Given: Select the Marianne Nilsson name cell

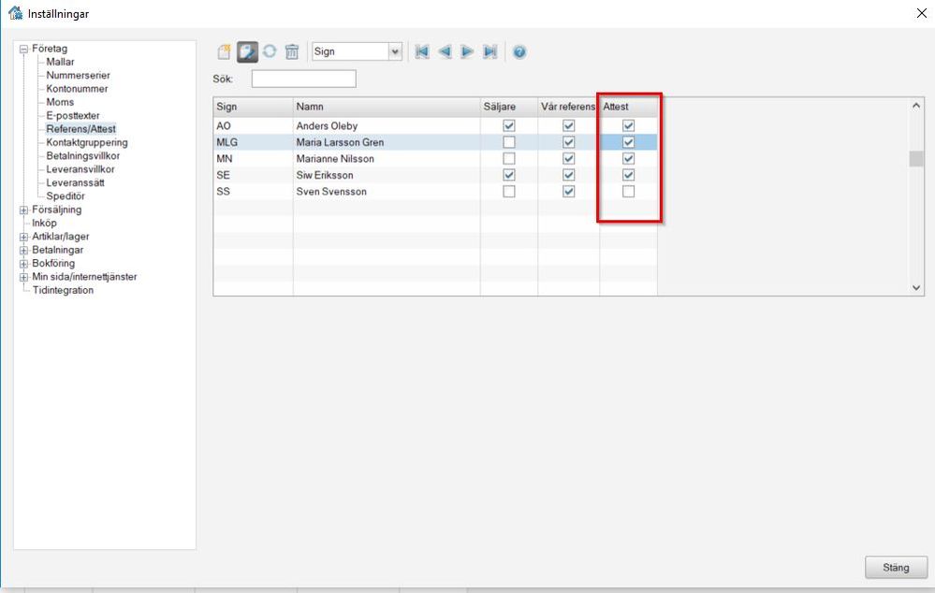Looking at the screenshot, I should point(387,158).
